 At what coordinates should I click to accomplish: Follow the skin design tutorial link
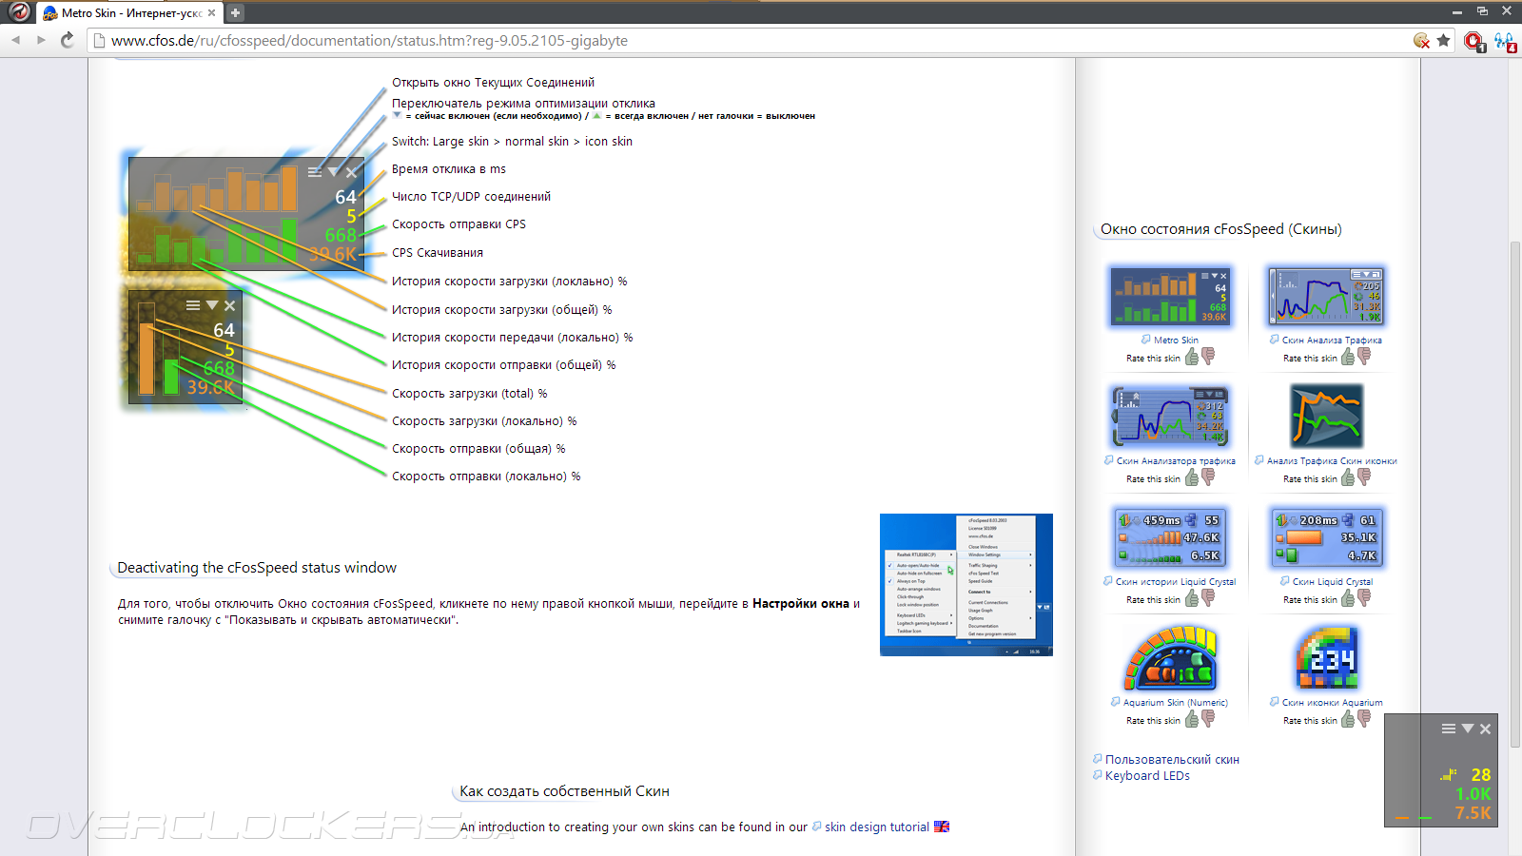(x=877, y=827)
